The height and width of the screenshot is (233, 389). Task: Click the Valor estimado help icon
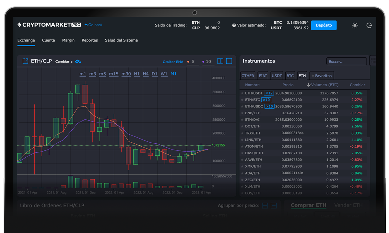tap(234, 25)
